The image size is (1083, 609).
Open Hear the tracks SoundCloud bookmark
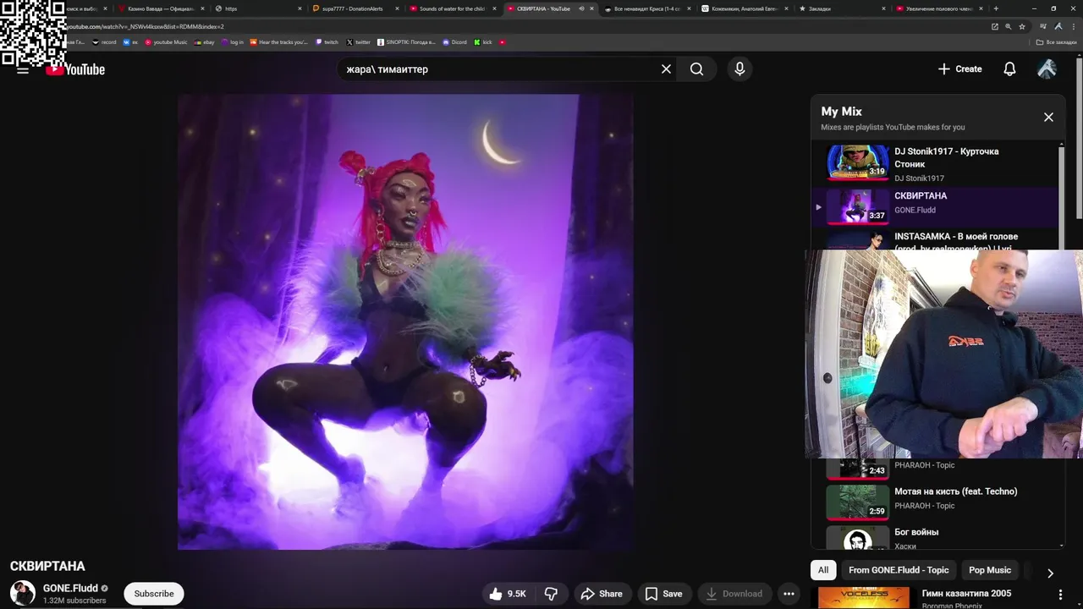[x=279, y=41]
